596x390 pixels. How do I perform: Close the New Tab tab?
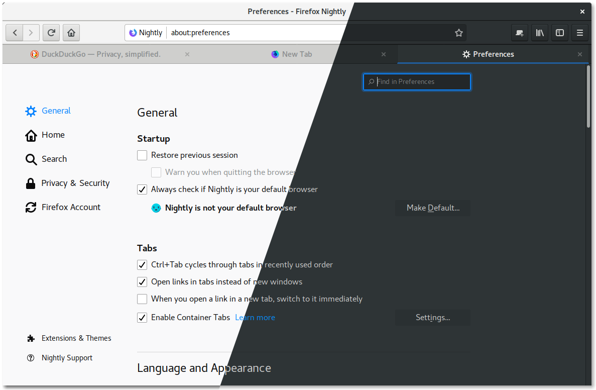click(x=384, y=54)
